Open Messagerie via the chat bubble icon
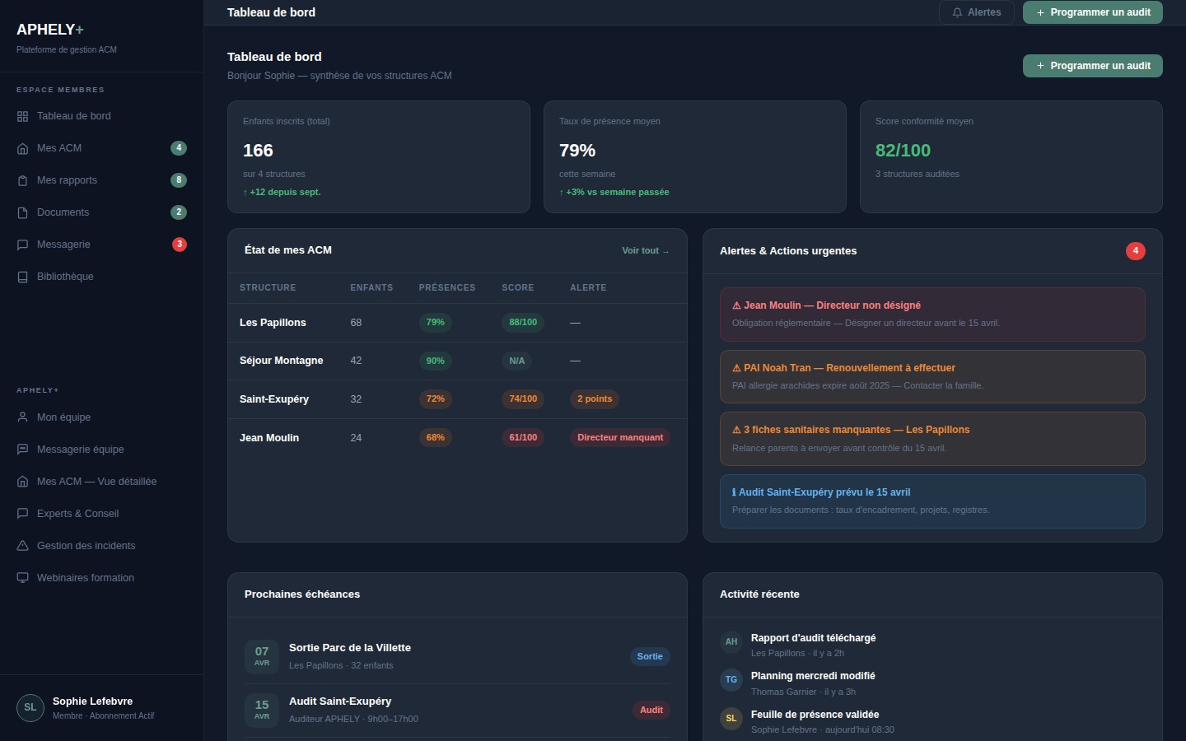Viewport: 1186px width, 741px height. pos(22,245)
